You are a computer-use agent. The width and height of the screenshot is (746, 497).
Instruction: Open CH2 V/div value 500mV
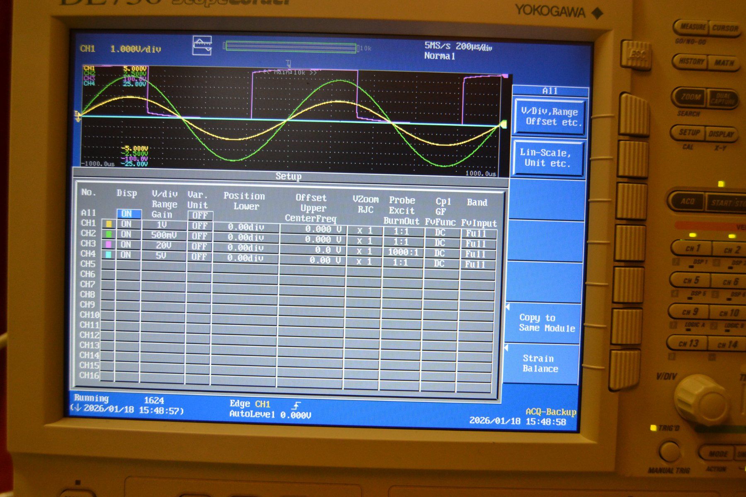click(x=163, y=235)
